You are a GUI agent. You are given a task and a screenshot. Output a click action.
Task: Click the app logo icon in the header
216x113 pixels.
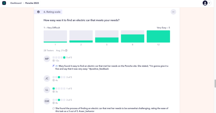(x=4, y=3)
